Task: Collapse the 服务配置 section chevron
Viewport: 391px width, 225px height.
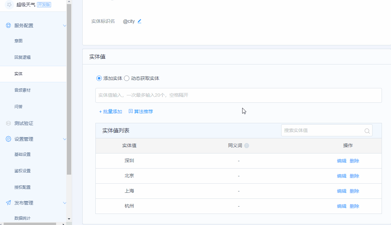Action: 64,26
